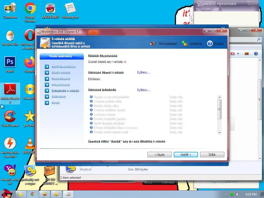Click the last info row in cleanup list

point(136,132)
